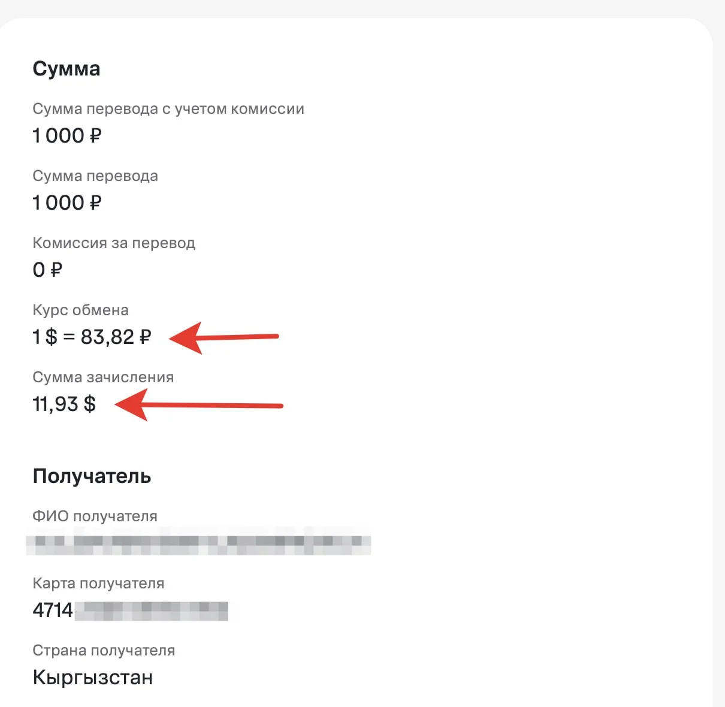Screen dimensions: 725x707
Task: Click the red arrow pointing at exchange rate
Action: coord(223,338)
